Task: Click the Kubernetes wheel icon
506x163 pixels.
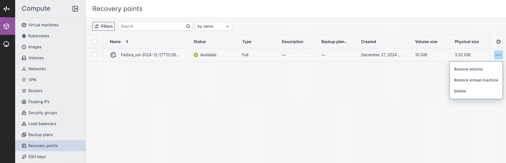Action: (x=24, y=36)
